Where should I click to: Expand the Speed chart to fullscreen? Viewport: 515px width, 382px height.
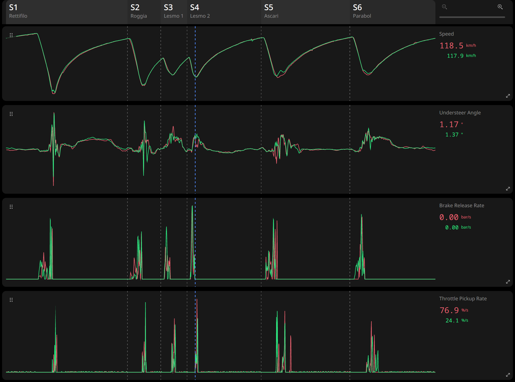[x=508, y=96]
